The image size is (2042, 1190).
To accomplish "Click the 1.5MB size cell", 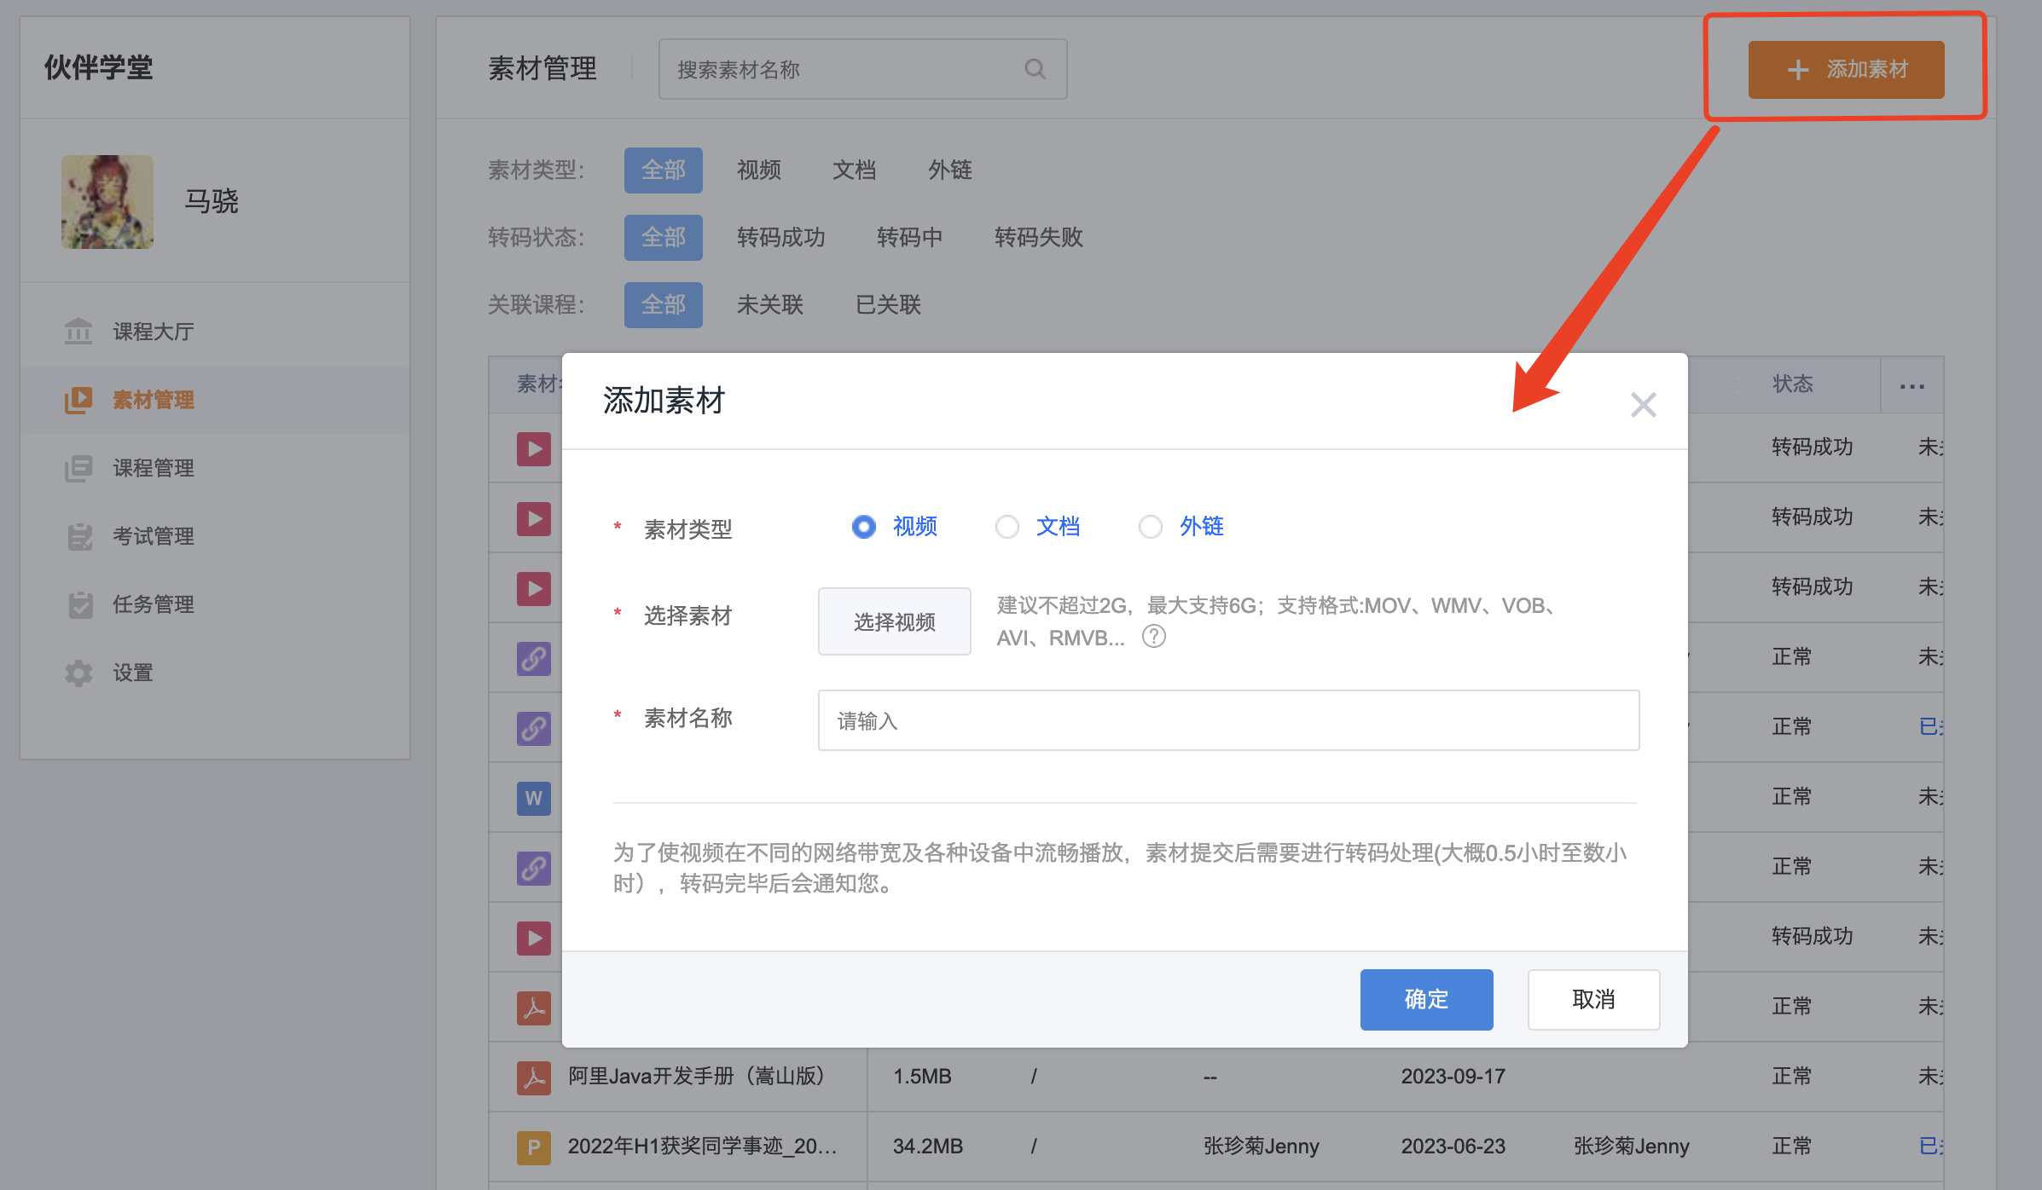I will click(922, 1077).
